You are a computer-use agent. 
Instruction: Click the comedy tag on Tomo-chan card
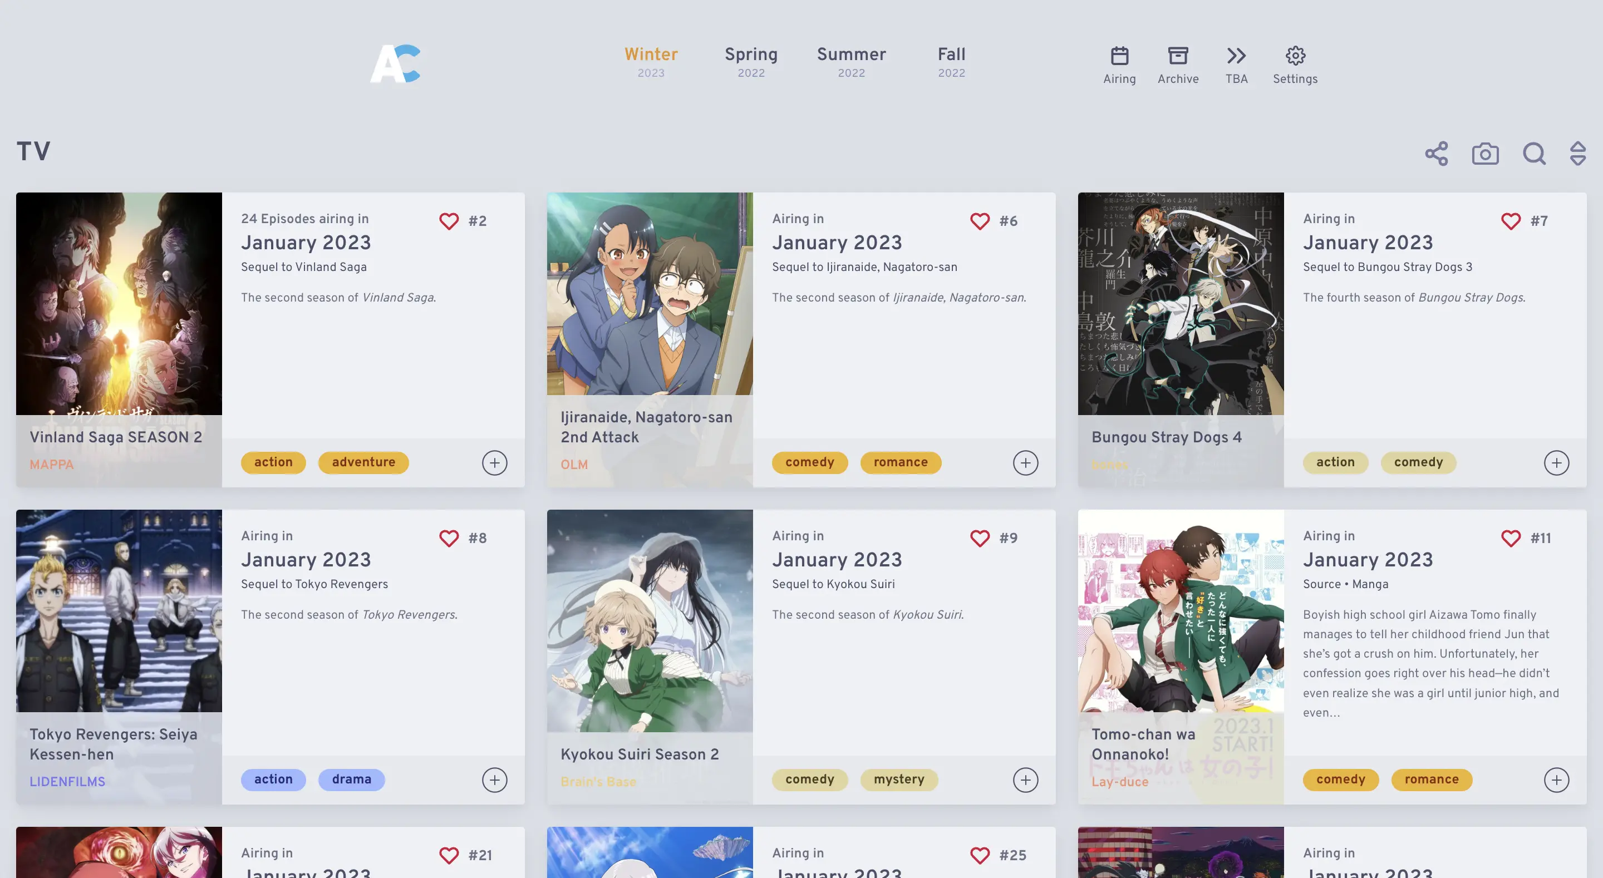click(1340, 780)
